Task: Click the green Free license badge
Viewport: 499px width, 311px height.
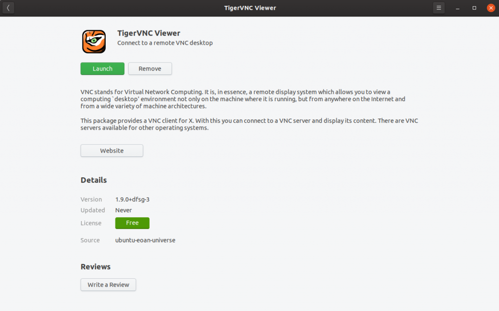Action: (132, 223)
